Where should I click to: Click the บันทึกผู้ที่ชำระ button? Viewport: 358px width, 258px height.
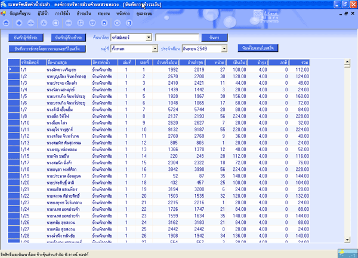[x=29, y=37]
